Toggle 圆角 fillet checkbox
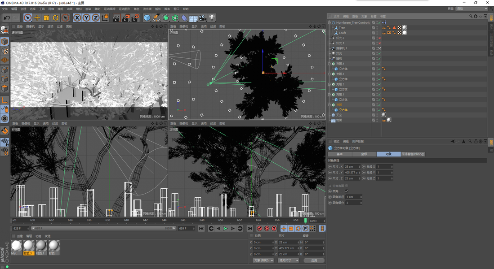Image resolution: width=494 pixels, height=269 pixels. coord(347,191)
